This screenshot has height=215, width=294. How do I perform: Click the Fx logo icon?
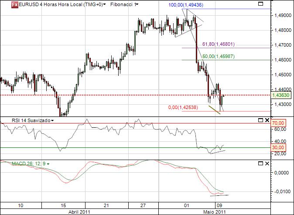(x=15, y=4)
